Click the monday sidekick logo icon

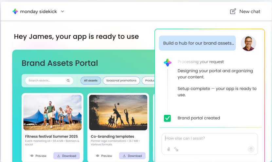tap(15, 11)
